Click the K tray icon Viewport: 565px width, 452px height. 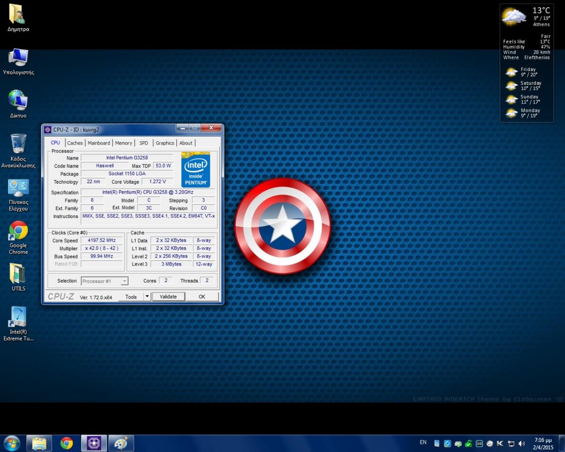pos(500,444)
